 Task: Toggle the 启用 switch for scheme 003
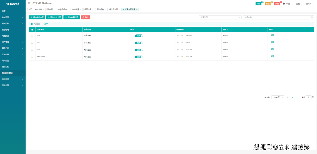[x=139, y=36]
